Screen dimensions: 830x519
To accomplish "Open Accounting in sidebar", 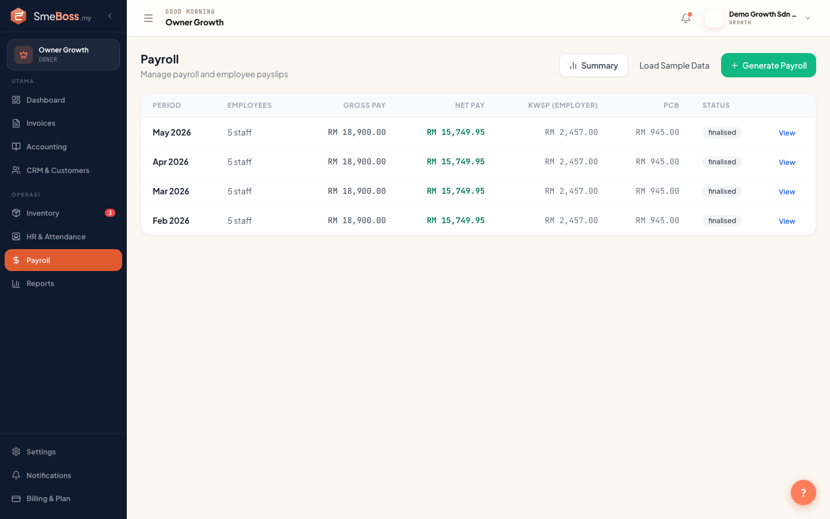I will click(x=63, y=146).
